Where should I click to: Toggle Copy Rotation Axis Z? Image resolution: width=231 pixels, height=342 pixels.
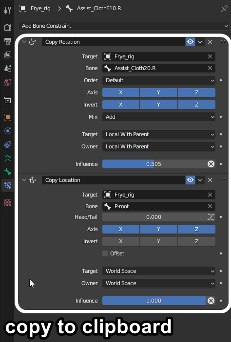pyautogui.click(x=196, y=92)
